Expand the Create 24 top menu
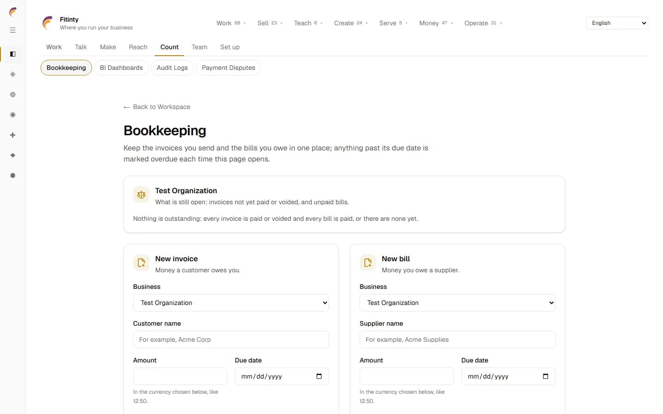This screenshot has width=663, height=414. pyautogui.click(x=351, y=23)
